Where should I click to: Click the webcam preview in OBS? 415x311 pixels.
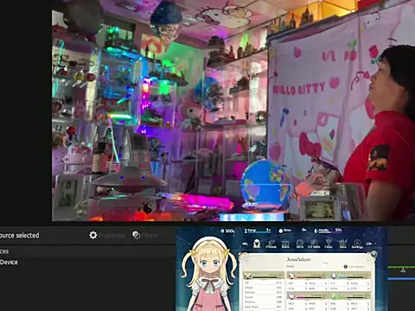[x=233, y=111]
